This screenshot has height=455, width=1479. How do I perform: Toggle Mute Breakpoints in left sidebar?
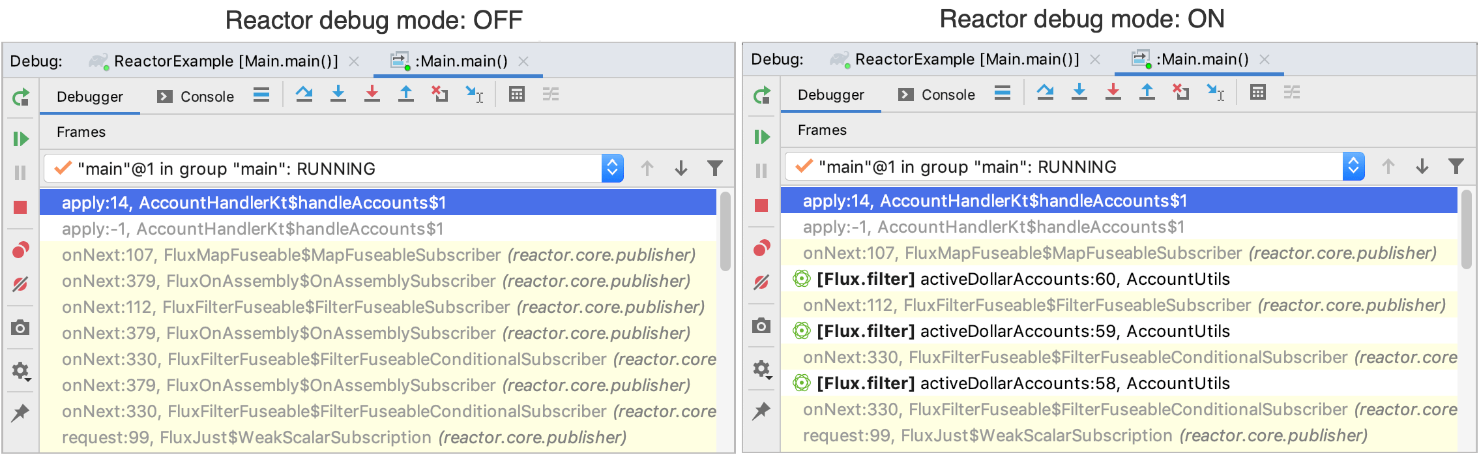[x=20, y=284]
